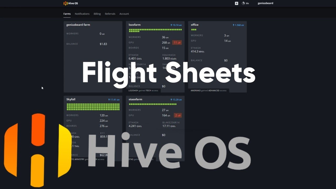Switch to the Farms tab
336x189 pixels.
click(67, 14)
